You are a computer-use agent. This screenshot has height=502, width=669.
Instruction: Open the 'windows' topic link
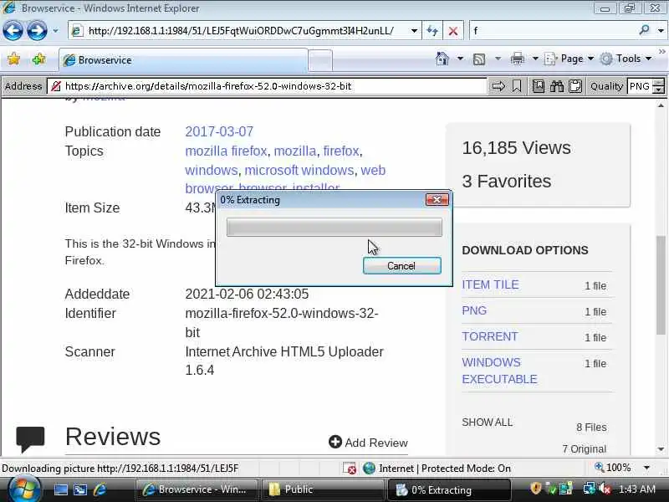(x=212, y=171)
